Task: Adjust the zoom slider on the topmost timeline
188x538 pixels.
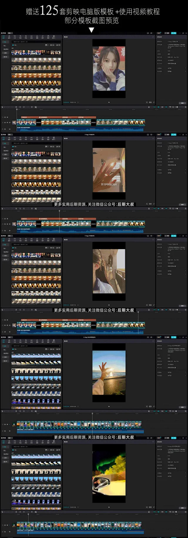Action: pos(176,107)
